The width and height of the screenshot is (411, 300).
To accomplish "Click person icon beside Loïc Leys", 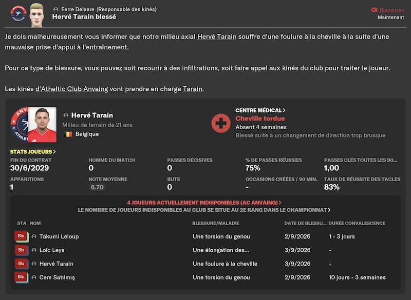I will click(34, 250).
